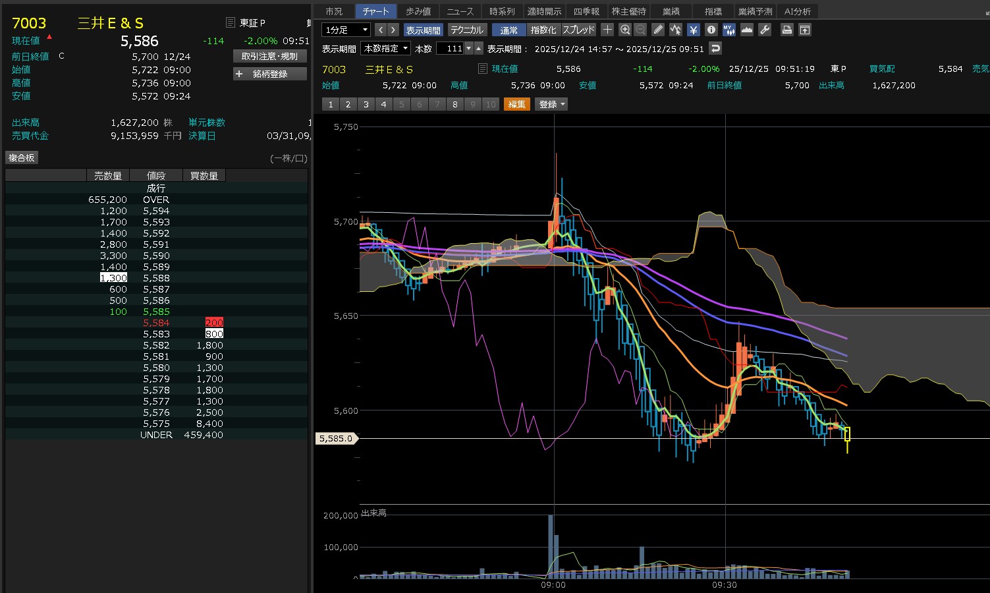990x593 pixels.
Task: Click the yen price display icon
Action: tap(694, 30)
